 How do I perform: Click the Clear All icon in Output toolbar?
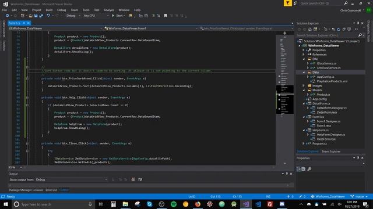133,179
